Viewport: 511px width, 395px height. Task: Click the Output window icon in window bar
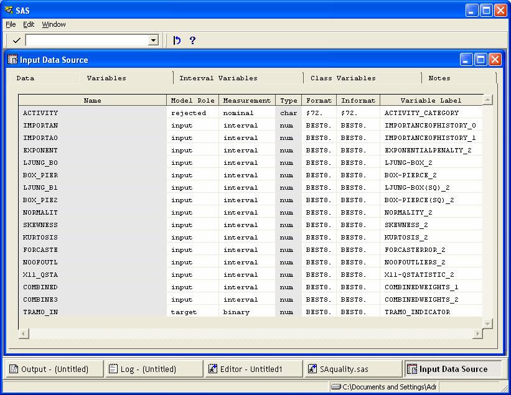point(14,369)
